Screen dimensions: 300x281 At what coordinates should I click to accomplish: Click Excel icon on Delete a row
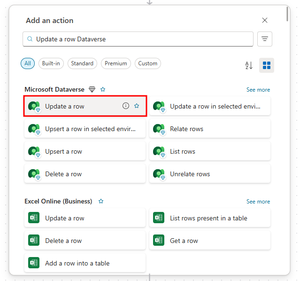pyautogui.click(x=34, y=240)
